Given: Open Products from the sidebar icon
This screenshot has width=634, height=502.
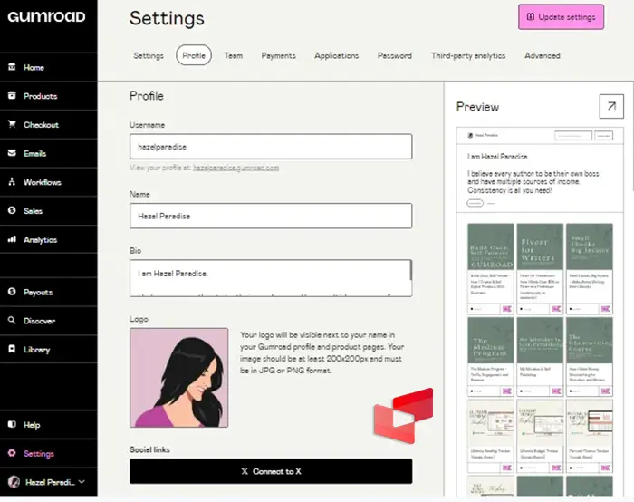Looking at the screenshot, I should tap(12, 96).
